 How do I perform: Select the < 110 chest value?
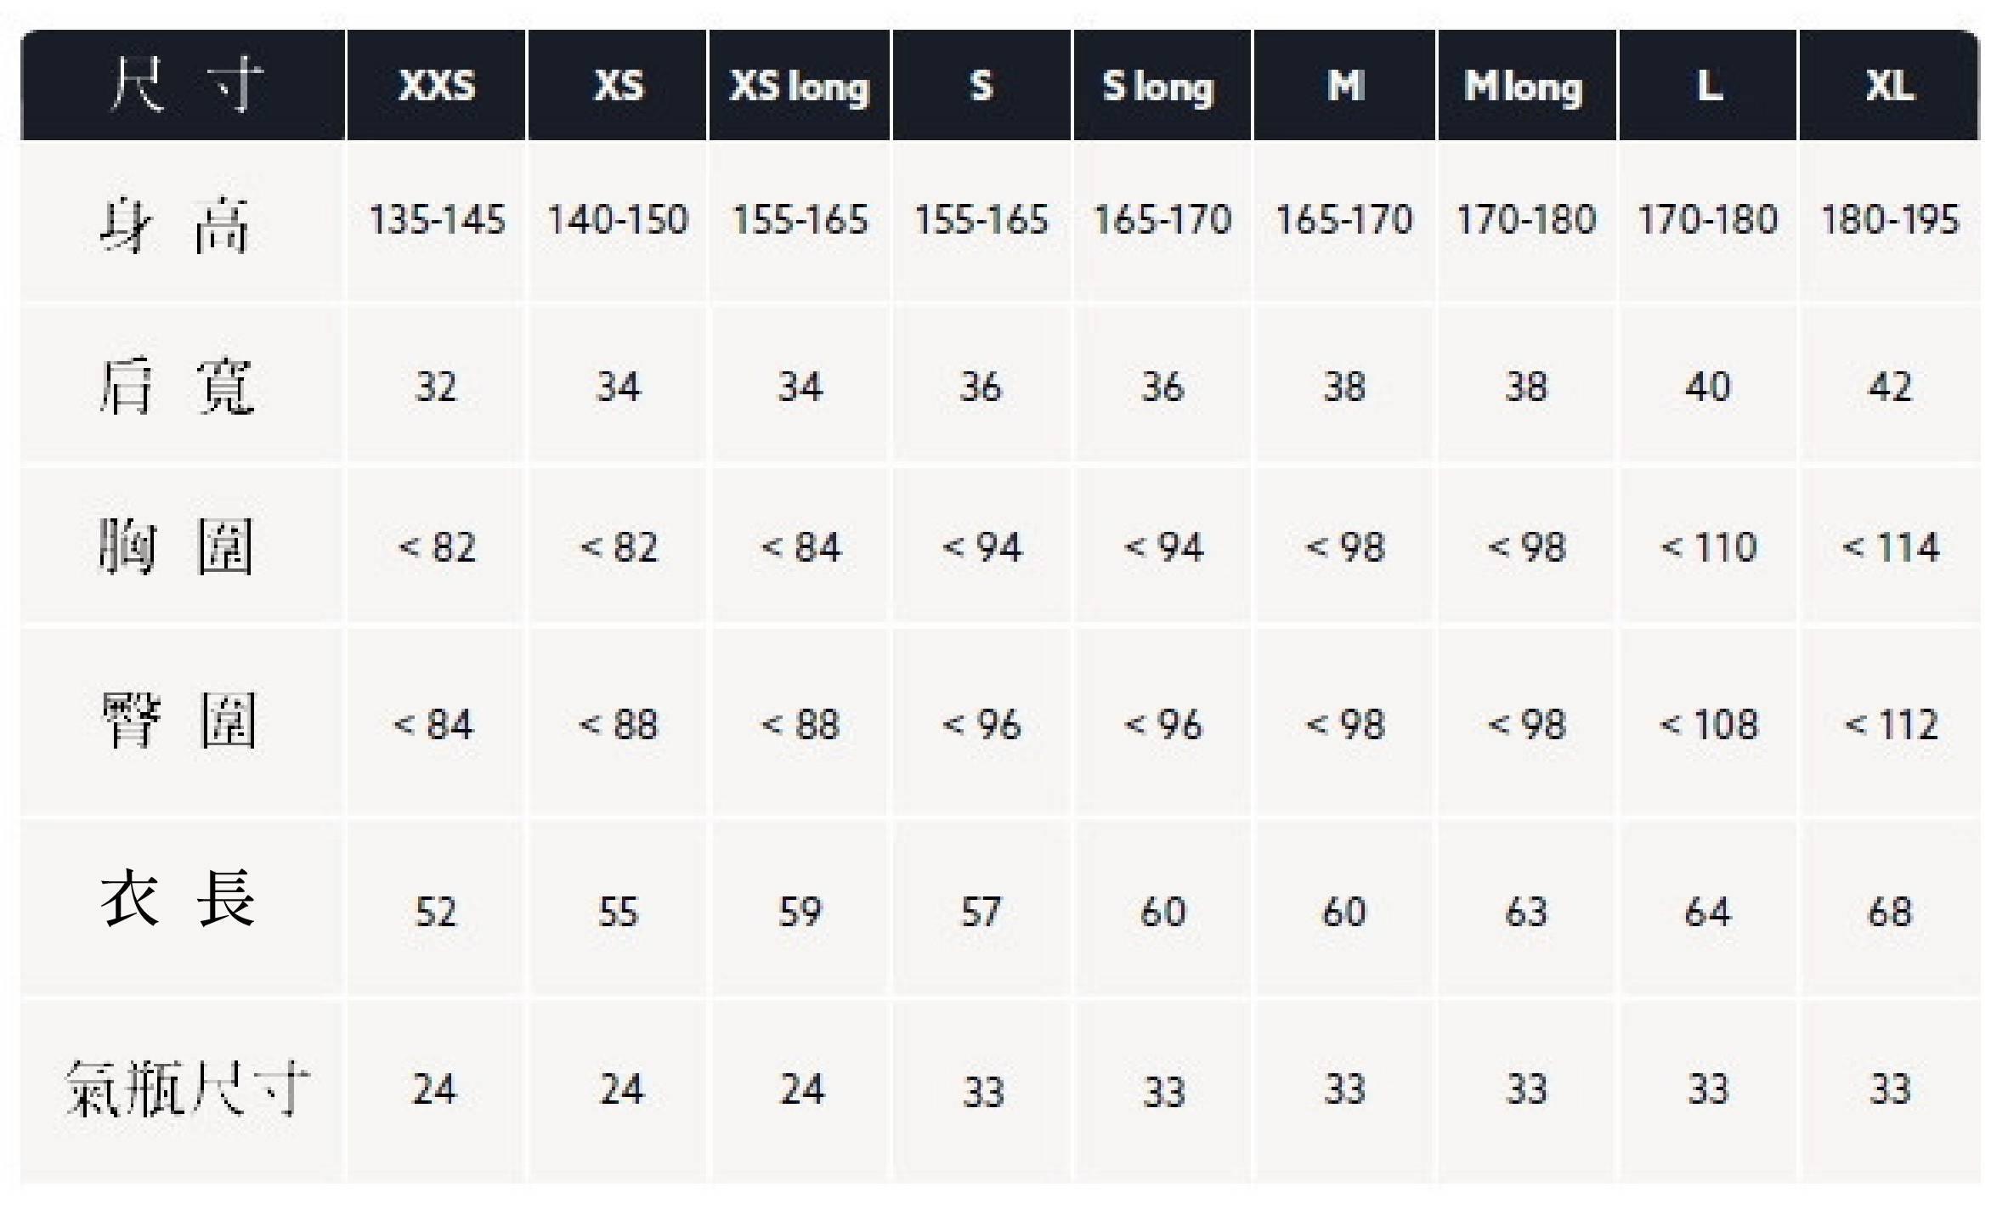[x=1708, y=547]
